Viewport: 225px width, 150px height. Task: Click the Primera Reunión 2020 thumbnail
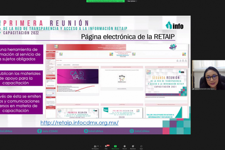[122, 113]
